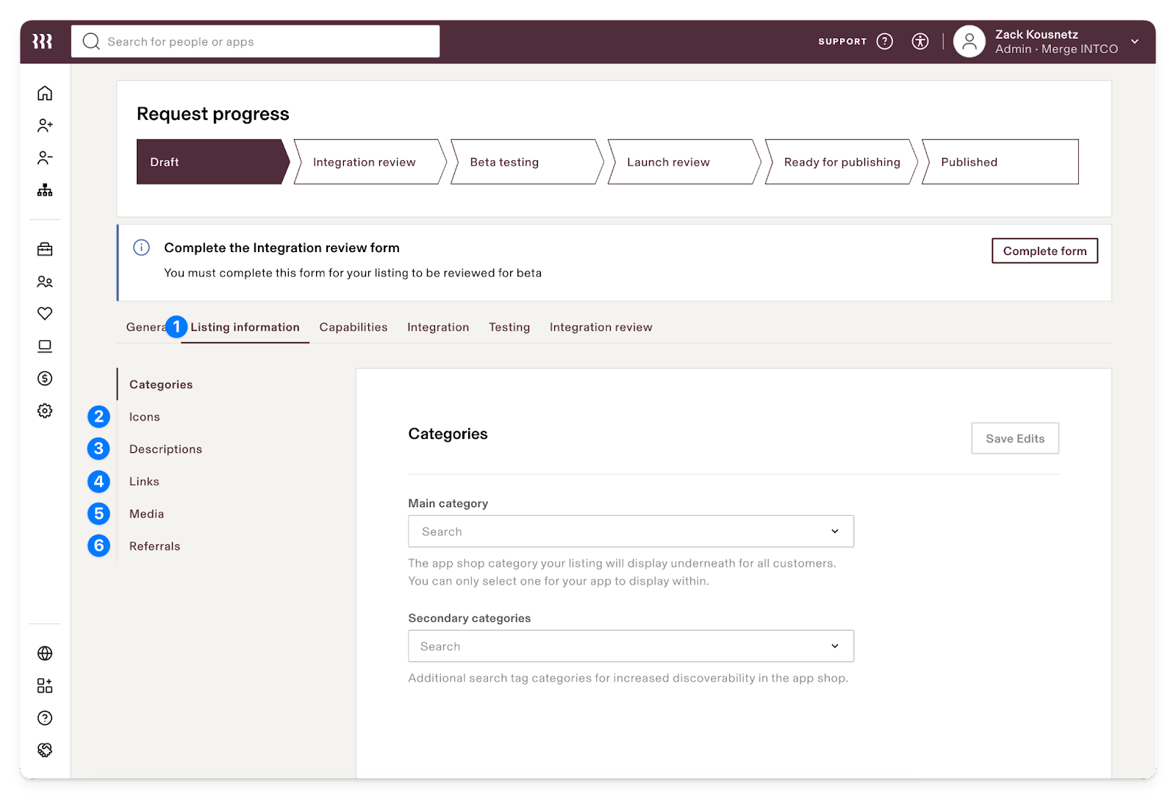Click the handshake icon at sidebar bottom
Image resolution: width=1176 pixels, height=799 pixels.
point(45,750)
